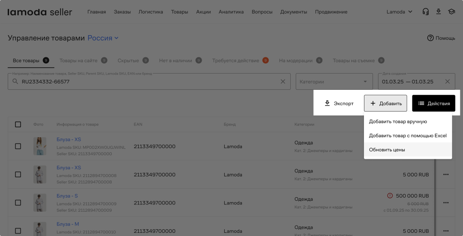The height and width of the screenshot is (236, 463).
Task: Open the Товары menu
Action: pyautogui.click(x=180, y=12)
